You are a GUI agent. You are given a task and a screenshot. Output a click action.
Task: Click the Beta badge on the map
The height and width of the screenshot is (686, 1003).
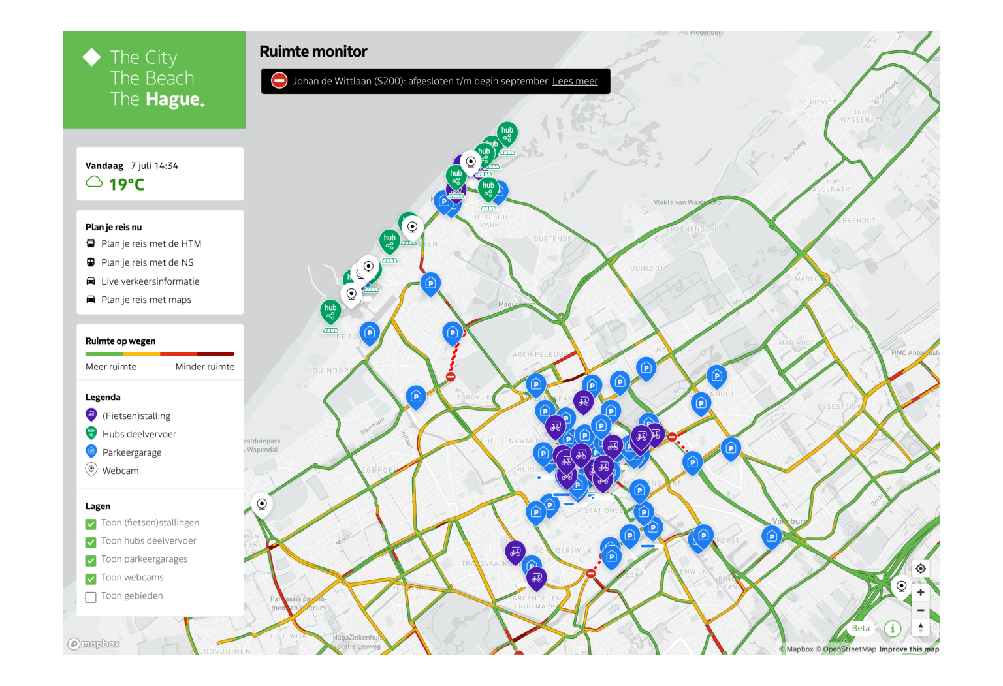coord(861,628)
